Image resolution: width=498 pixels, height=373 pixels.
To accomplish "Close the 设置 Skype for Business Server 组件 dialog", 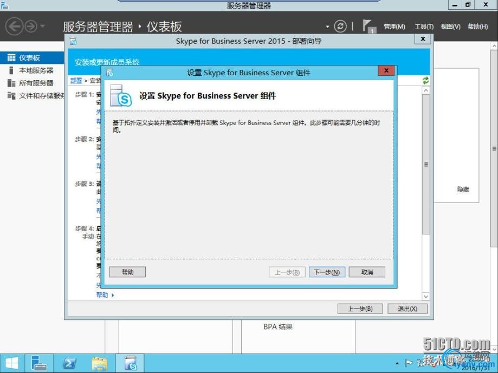I will point(386,71).
